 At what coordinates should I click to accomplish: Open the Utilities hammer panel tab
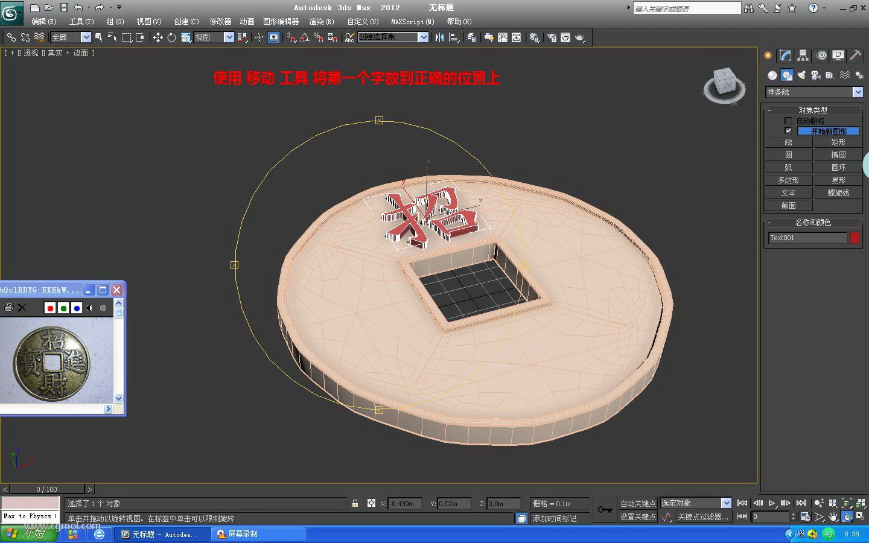(x=855, y=56)
